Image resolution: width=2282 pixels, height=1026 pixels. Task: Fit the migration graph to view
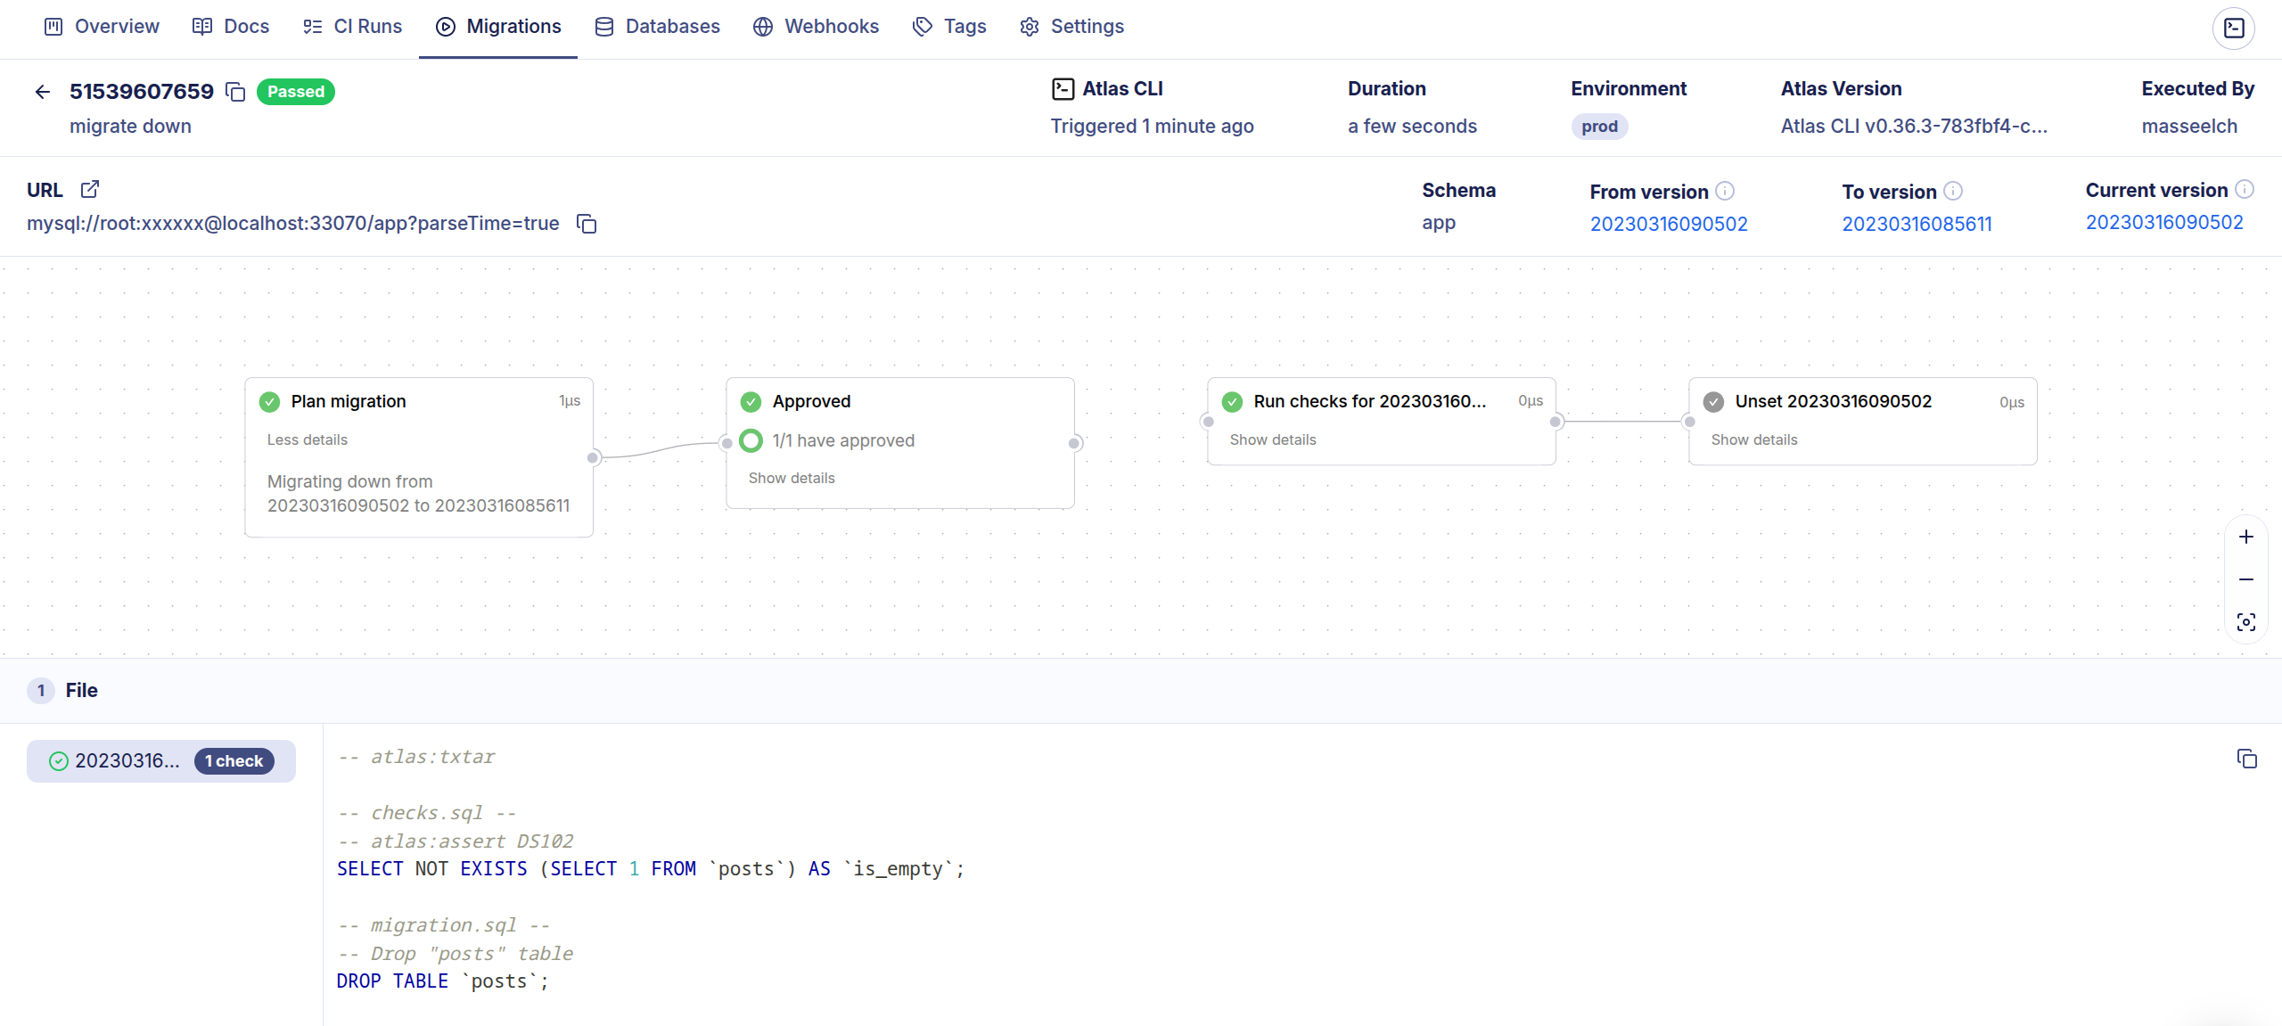coord(2245,622)
